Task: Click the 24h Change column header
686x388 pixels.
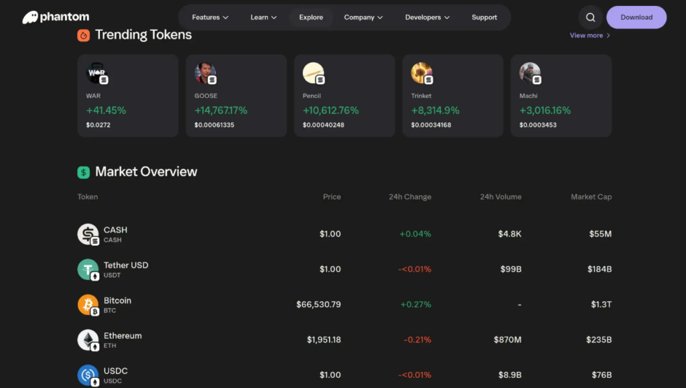Action: tap(410, 197)
